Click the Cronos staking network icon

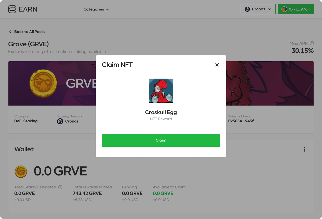click(x=60, y=121)
